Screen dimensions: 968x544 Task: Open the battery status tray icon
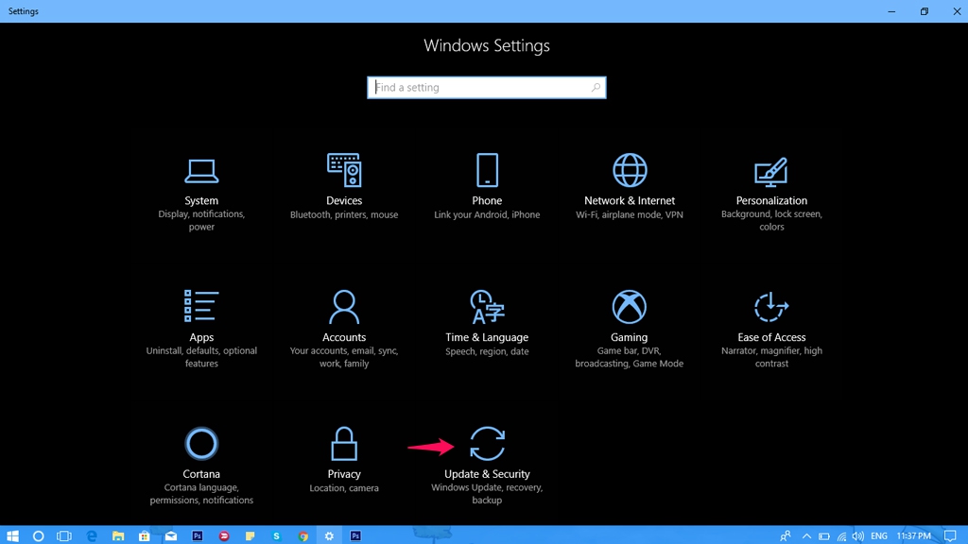click(824, 536)
